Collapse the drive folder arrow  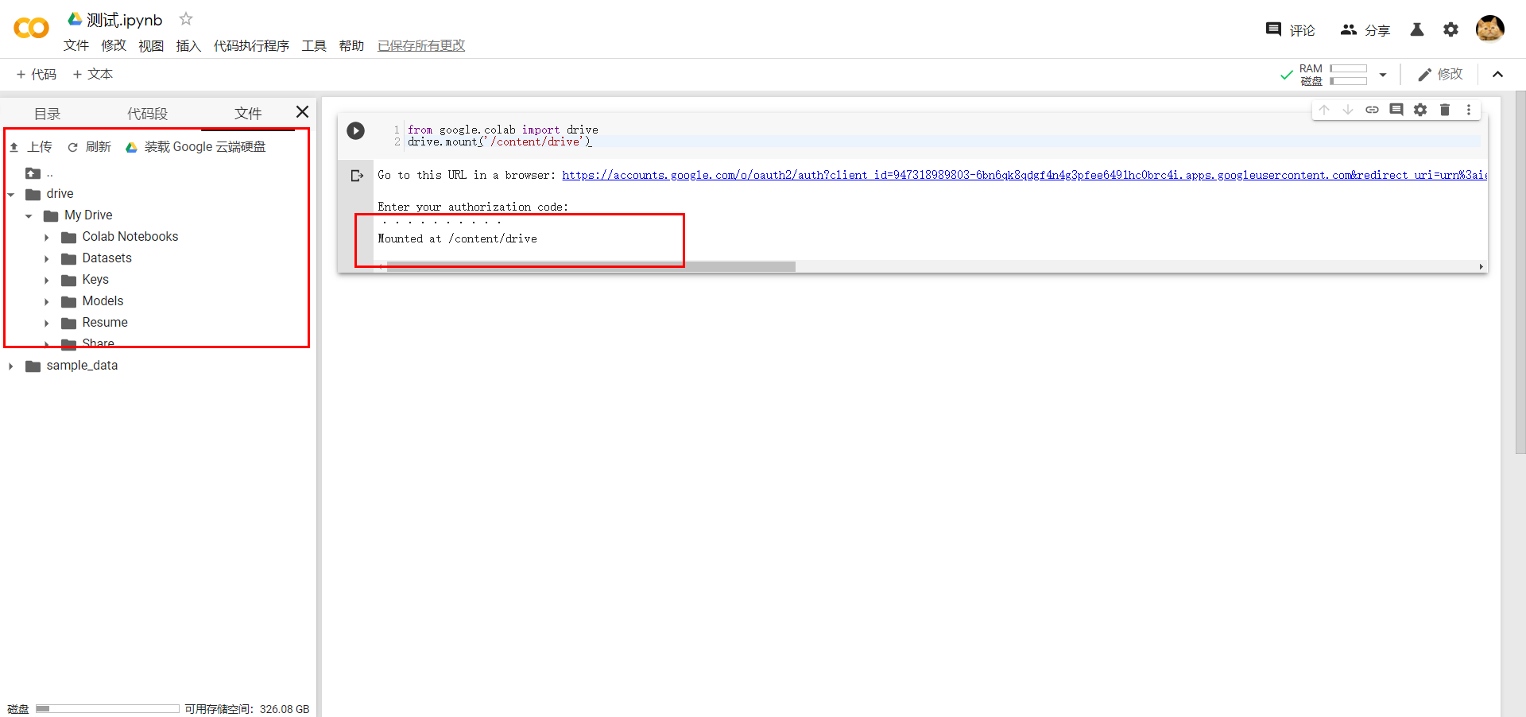click(11, 194)
